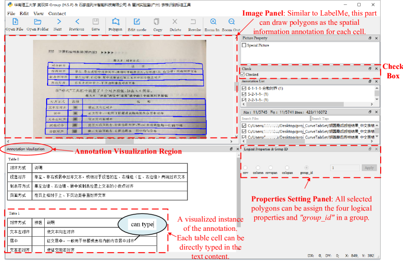403x261 pixels.
Task: Click Zoom Out icon
Action: coord(231,21)
